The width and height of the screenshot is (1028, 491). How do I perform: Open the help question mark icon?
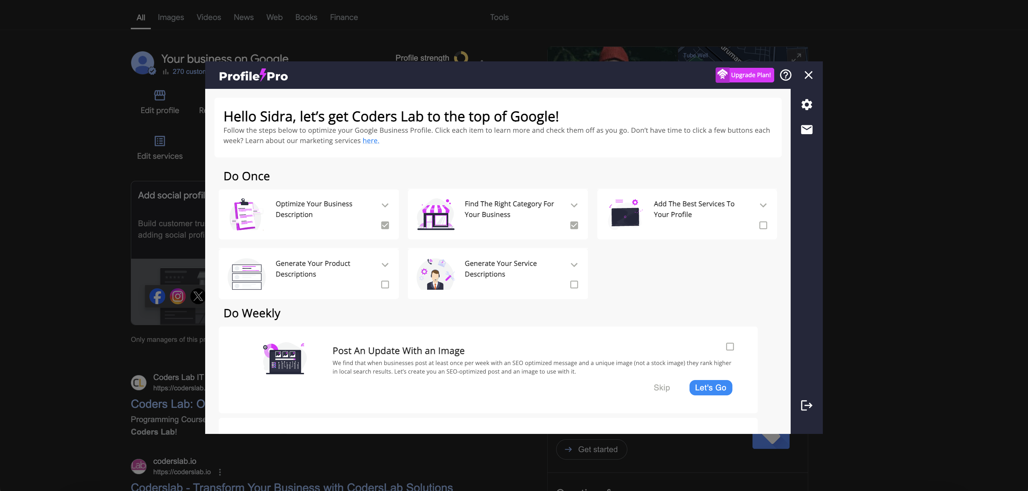pos(785,75)
